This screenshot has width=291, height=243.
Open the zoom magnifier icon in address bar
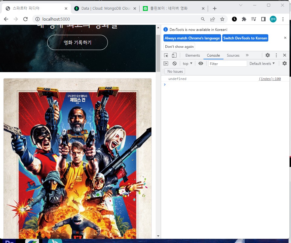coord(203,19)
